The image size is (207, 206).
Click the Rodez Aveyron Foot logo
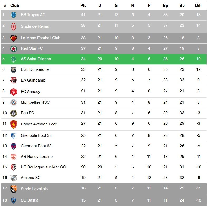13,124
